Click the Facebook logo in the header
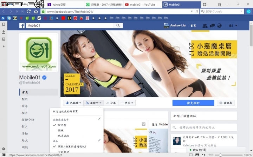 tap(22, 26)
